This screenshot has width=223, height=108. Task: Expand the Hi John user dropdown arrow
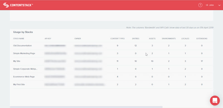219,5
